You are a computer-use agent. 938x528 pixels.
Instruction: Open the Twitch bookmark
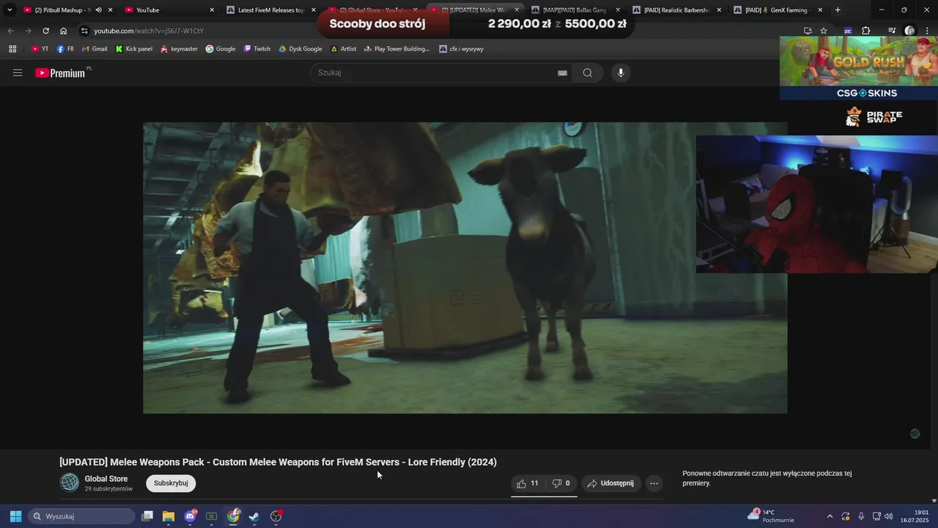pos(257,49)
